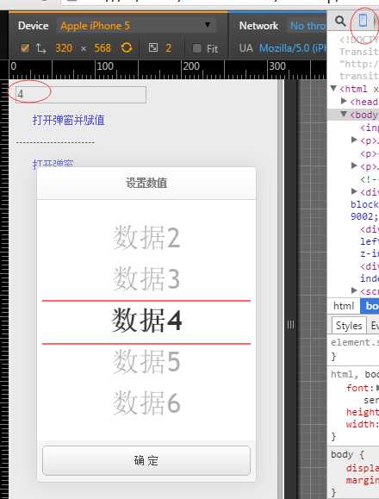Edit the height value 568

(x=103, y=48)
